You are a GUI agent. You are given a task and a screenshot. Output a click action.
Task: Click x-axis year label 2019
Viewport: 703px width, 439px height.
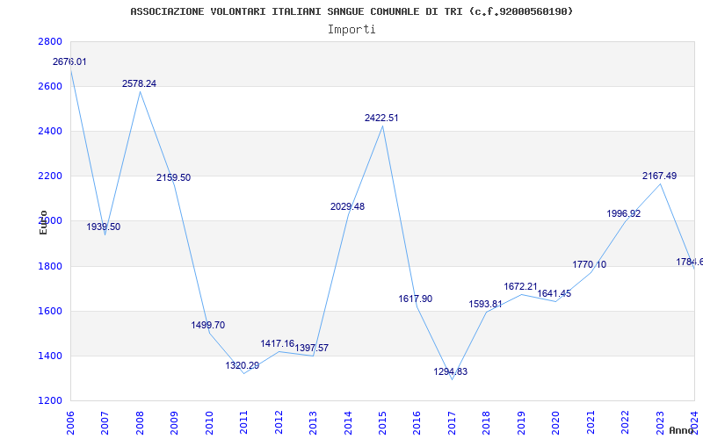(x=521, y=423)
